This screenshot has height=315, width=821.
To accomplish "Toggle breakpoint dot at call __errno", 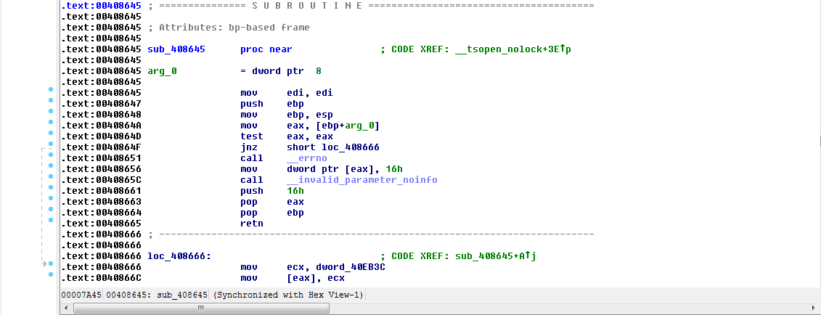I will [51, 155].
